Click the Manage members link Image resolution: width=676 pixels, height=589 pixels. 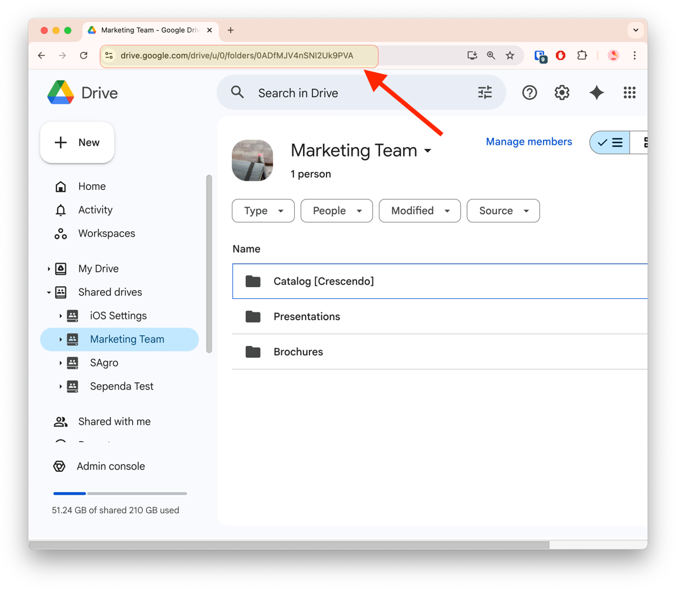coord(528,142)
